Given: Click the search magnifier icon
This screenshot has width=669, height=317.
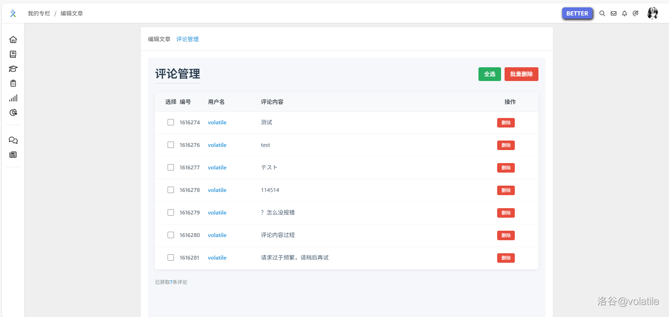Looking at the screenshot, I should click(x=602, y=13).
